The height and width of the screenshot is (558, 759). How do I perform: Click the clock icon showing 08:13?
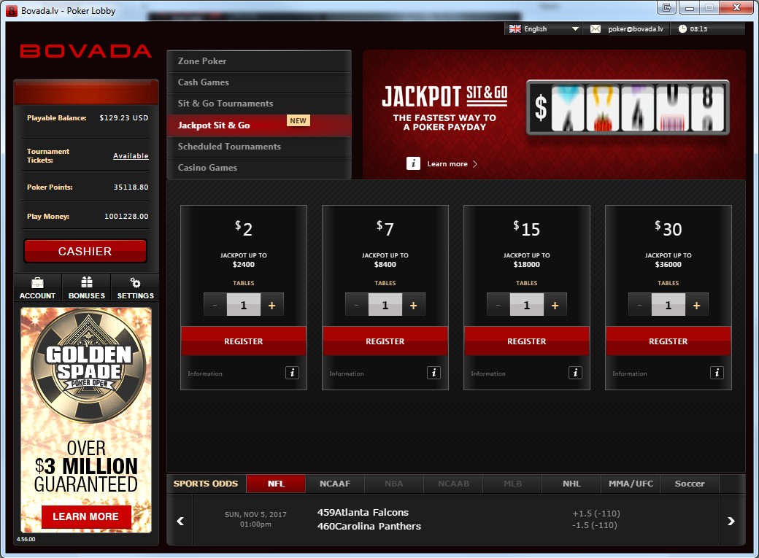(682, 28)
